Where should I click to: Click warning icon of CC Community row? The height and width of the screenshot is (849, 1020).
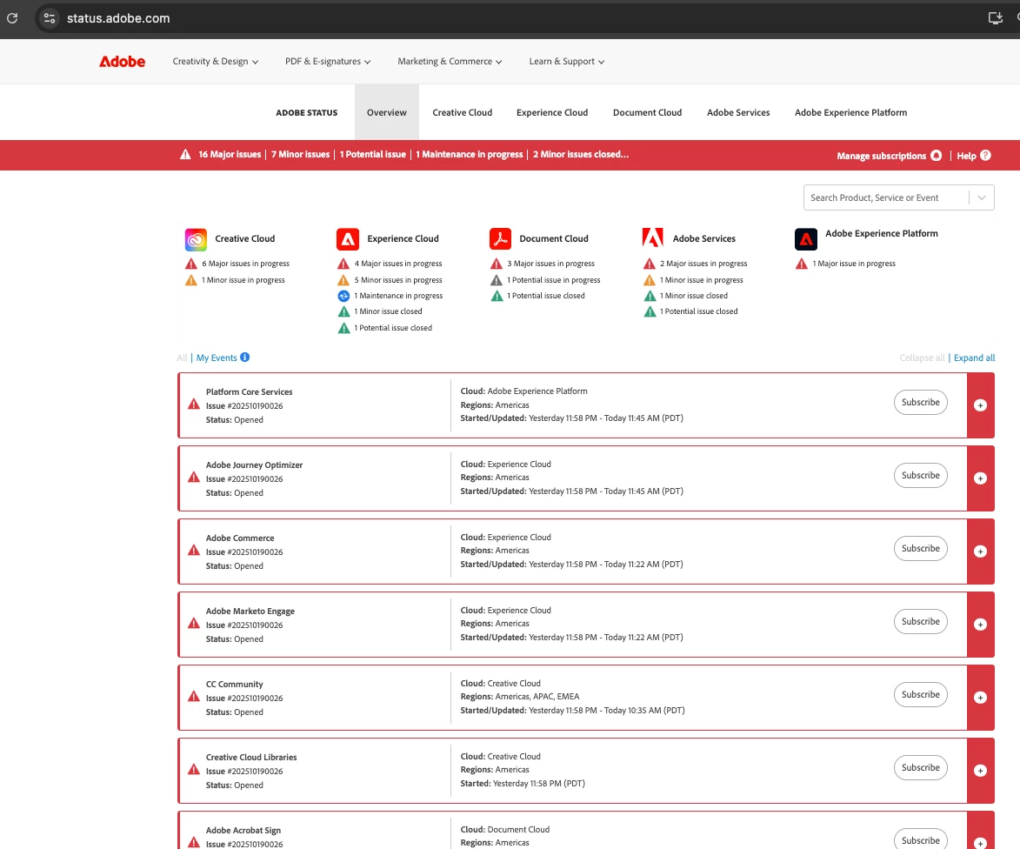click(194, 696)
